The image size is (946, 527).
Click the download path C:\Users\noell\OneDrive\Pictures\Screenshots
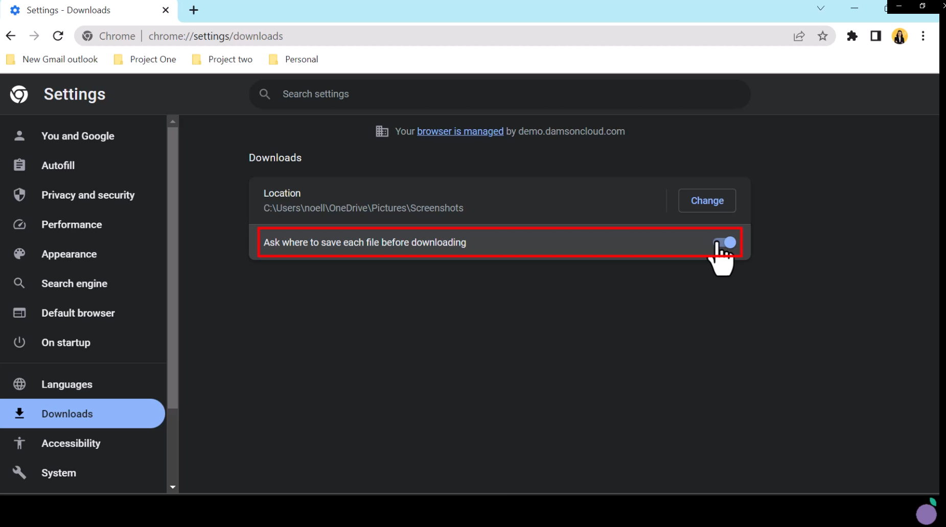click(x=363, y=208)
